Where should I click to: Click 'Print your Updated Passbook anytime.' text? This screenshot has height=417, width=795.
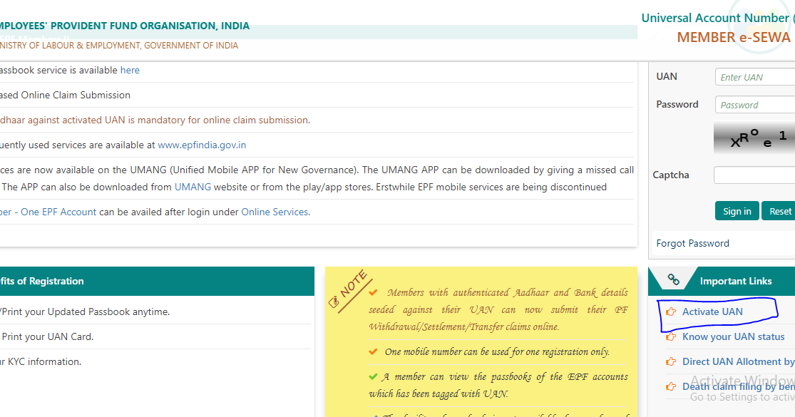pyautogui.click(x=85, y=312)
